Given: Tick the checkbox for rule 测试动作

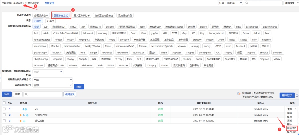Looking at the screenshot, I should pyautogui.click(x=4, y=121).
